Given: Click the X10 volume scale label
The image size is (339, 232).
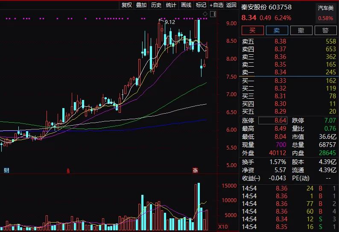Looking at the screenshot, I should (x=223, y=227).
